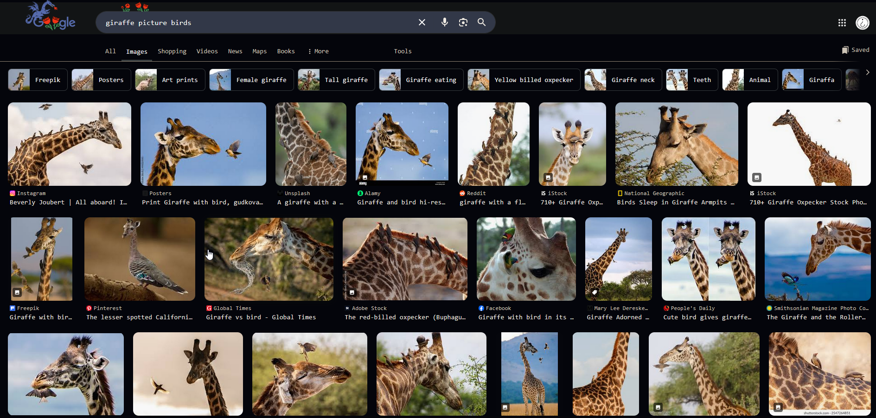Switch to the Videos tab
This screenshot has width=876, height=418.
pyautogui.click(x=207, y=51)
